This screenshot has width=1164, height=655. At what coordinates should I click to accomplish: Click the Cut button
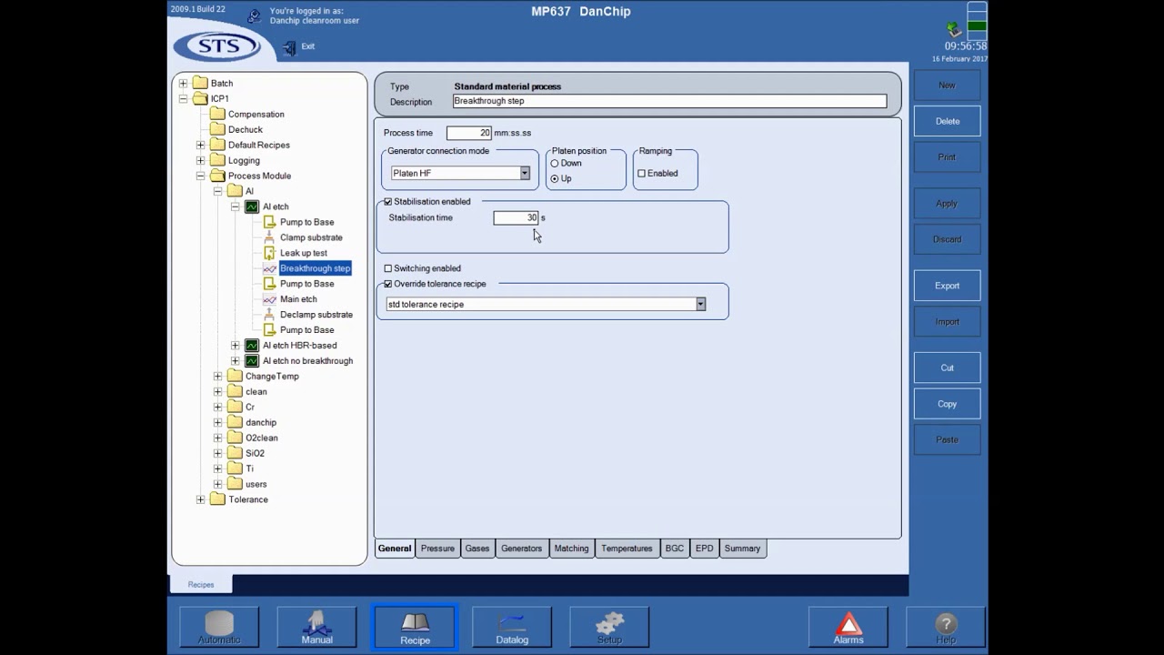pyautogui.click(x=947, y=368)
